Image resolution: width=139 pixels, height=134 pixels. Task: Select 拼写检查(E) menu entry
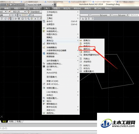click(x=61, y=28)
